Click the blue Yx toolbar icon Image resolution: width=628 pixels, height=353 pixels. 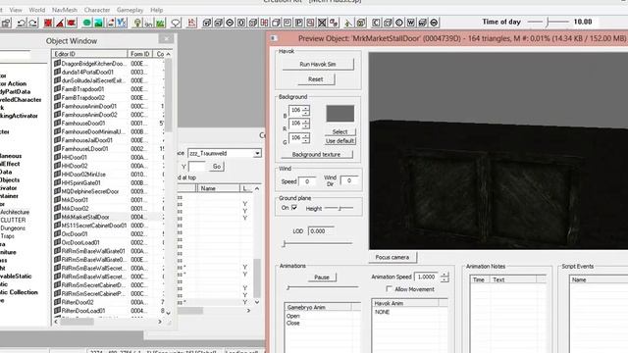pyautogui.click(x=122, y=23)
